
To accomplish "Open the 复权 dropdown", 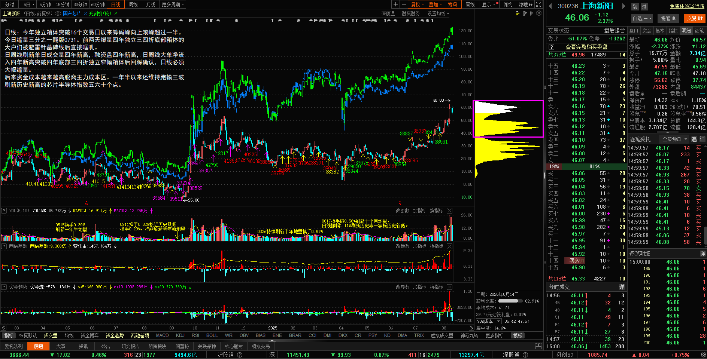I will coord(417,4).
